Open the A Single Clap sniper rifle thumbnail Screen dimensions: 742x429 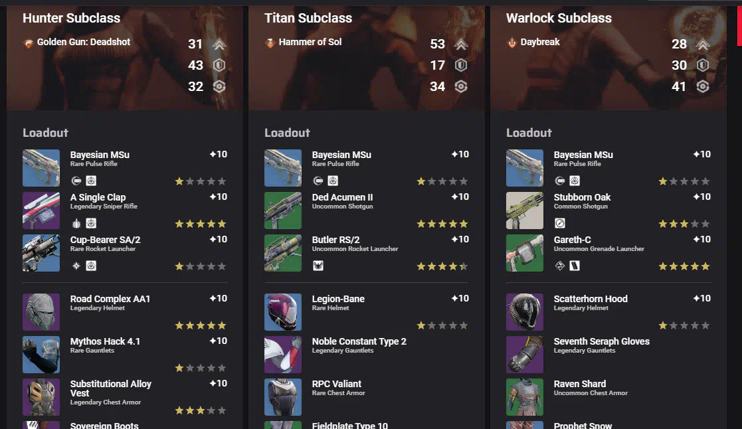tap(41, 211)
